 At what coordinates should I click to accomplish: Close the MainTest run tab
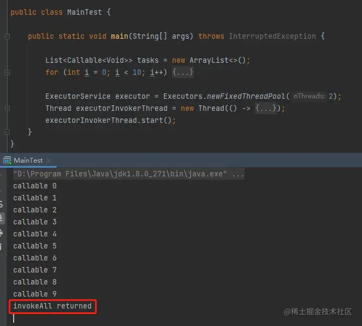[x=48, y=160]
